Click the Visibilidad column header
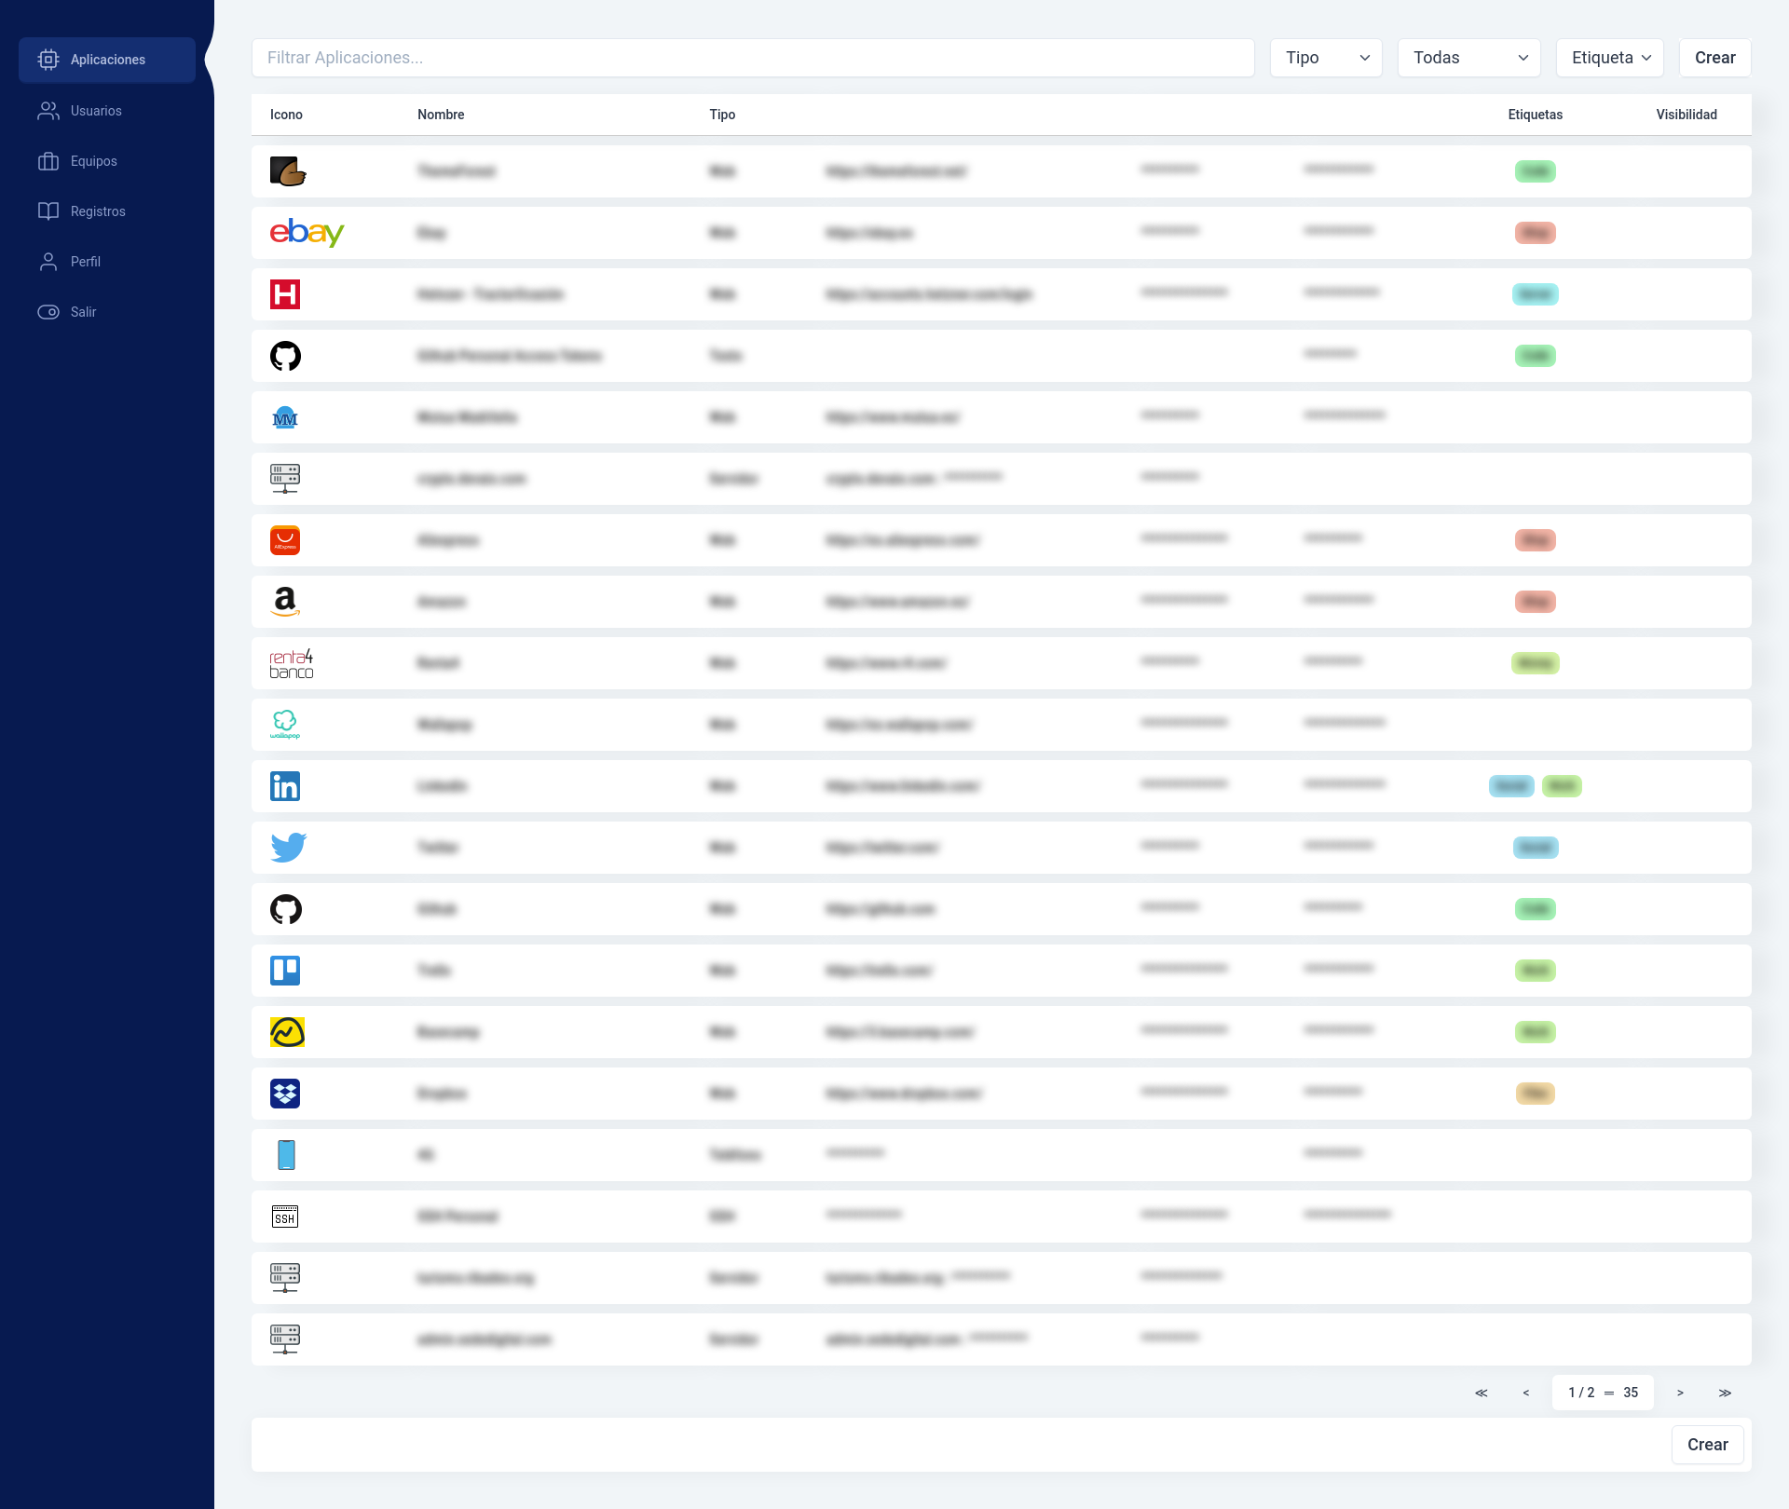This screenshot has width=1789, height=1509. (x=1687, y=115)
